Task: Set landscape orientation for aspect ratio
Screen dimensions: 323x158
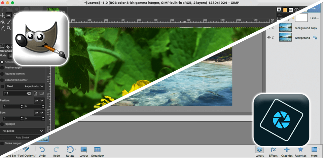Action: tap(41, 93)
